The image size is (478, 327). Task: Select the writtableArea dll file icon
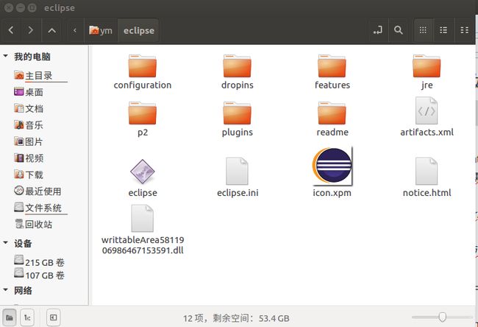(143, 218)
